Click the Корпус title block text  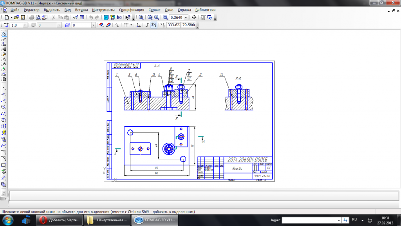pos(237,168)
